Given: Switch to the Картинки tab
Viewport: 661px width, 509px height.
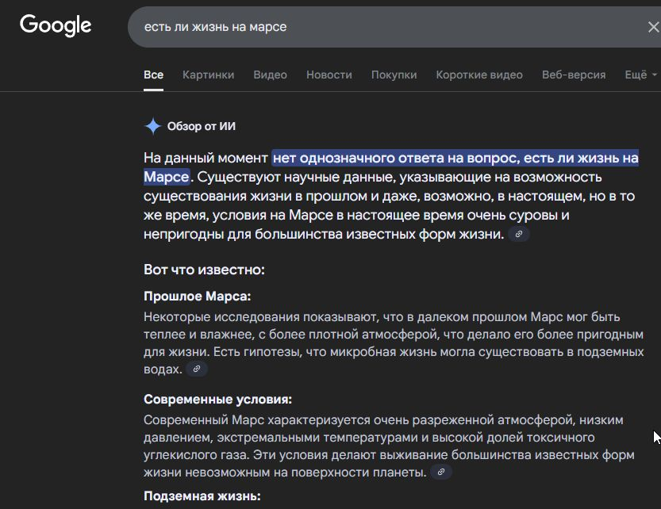Looking at the screenshot, I should (208, 74).
